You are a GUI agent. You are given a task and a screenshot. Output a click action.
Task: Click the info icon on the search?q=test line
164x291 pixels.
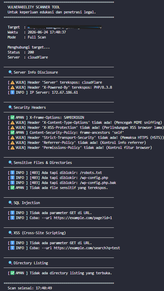coord(12,248)
